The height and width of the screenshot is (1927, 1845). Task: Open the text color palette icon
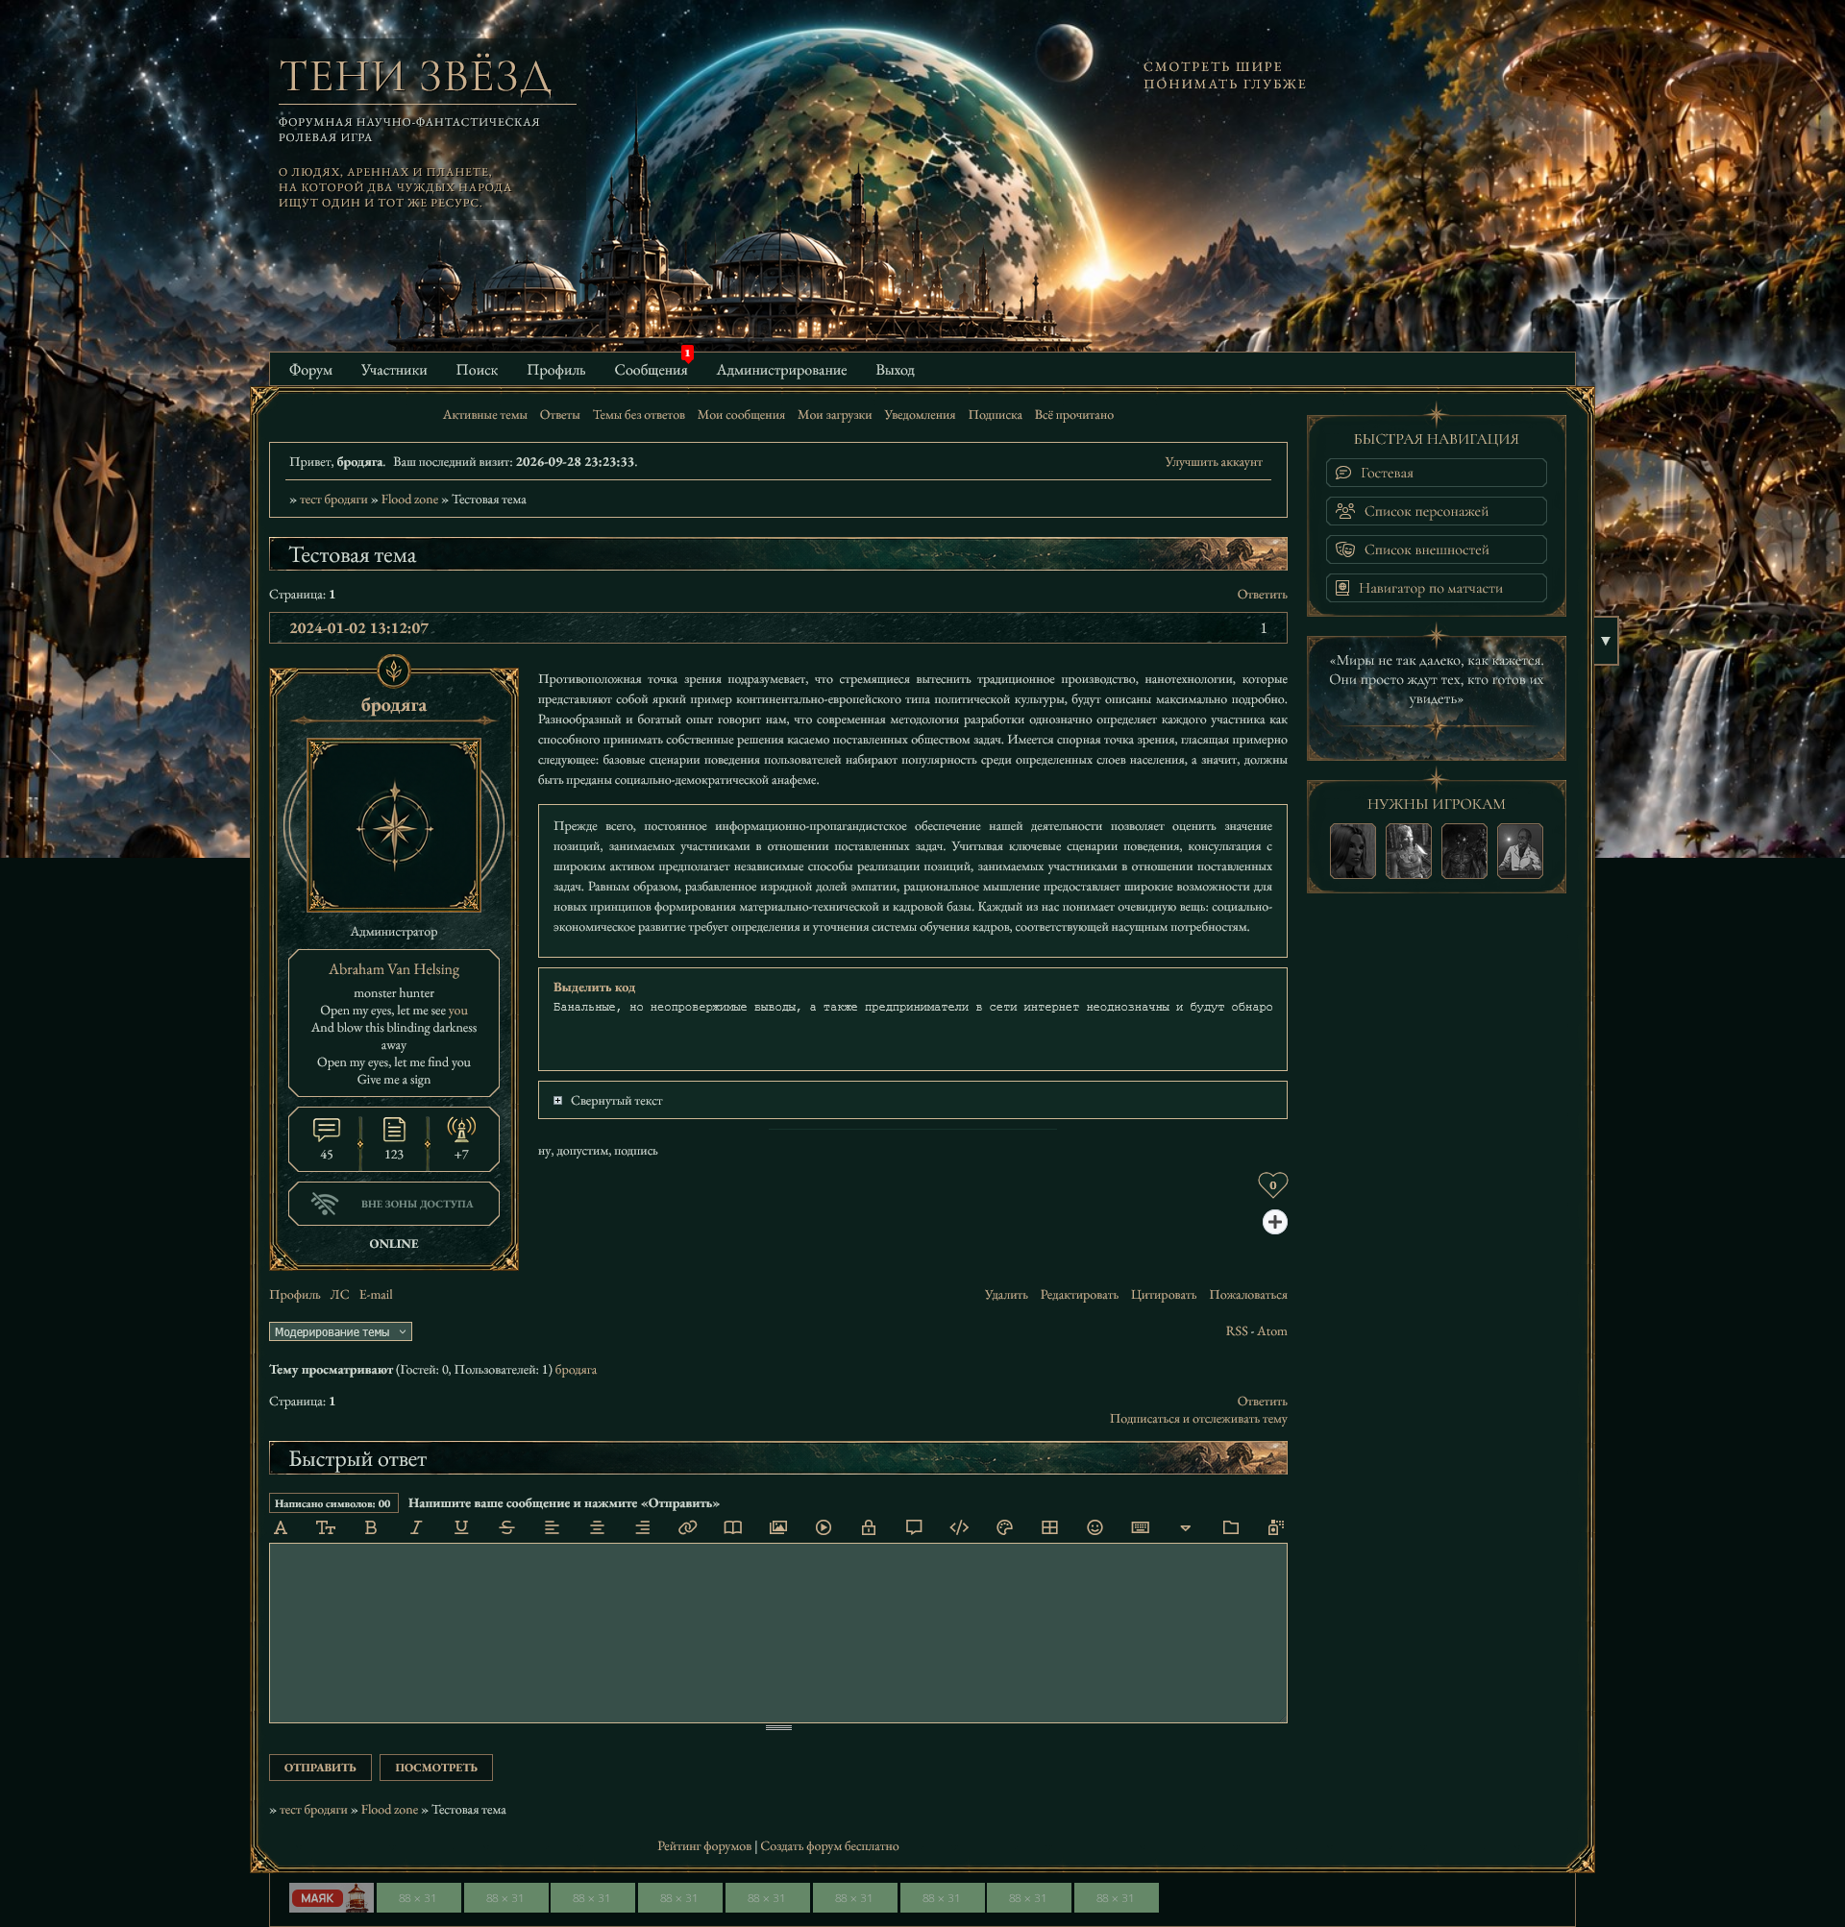(x=1004, y=1526)
